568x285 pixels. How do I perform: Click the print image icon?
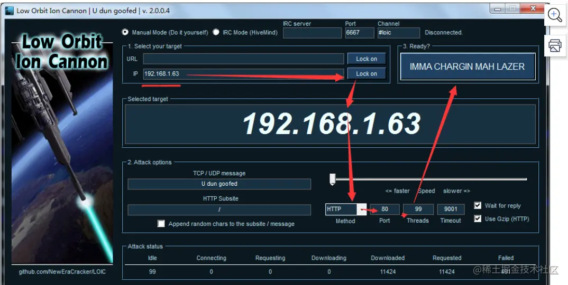click(555, 46)
